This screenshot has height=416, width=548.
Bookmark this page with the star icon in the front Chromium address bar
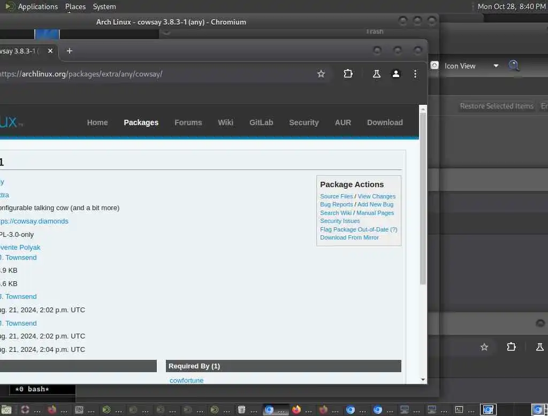pyautogui.click(x=321, y=74)
